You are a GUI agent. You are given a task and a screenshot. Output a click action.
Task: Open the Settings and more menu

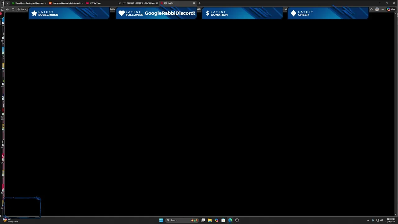point(383,9)
